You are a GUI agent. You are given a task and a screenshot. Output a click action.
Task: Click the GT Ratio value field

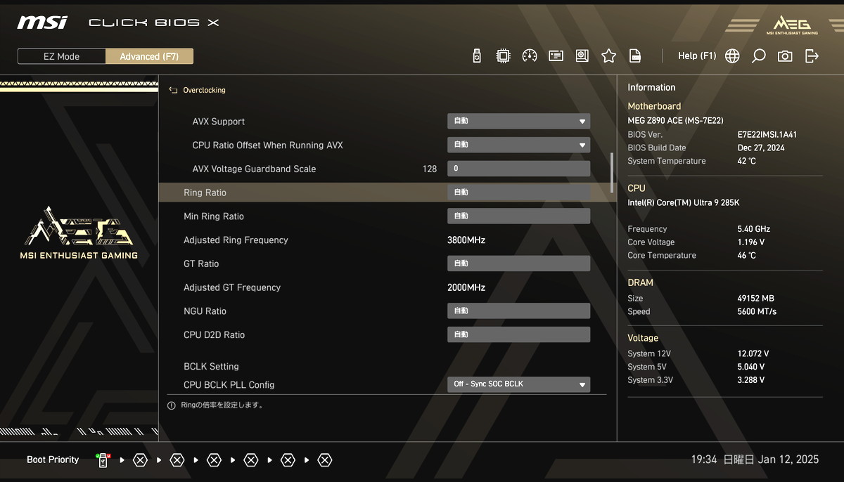(x=518, y=263)
